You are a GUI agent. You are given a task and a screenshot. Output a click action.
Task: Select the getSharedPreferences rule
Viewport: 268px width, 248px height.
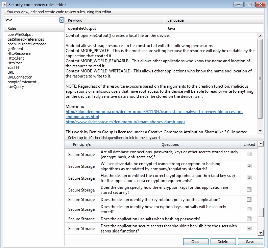(26, 39)
